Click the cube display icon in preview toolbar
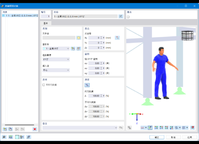199x144 pixels. [x=184, y=127]
